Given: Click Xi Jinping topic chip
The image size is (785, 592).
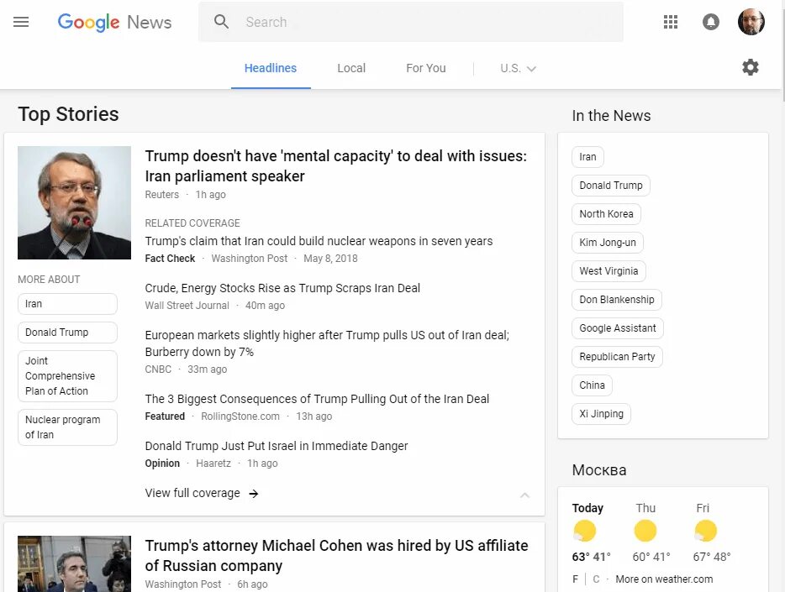Looking at the screenshot, I should point(601,413).
